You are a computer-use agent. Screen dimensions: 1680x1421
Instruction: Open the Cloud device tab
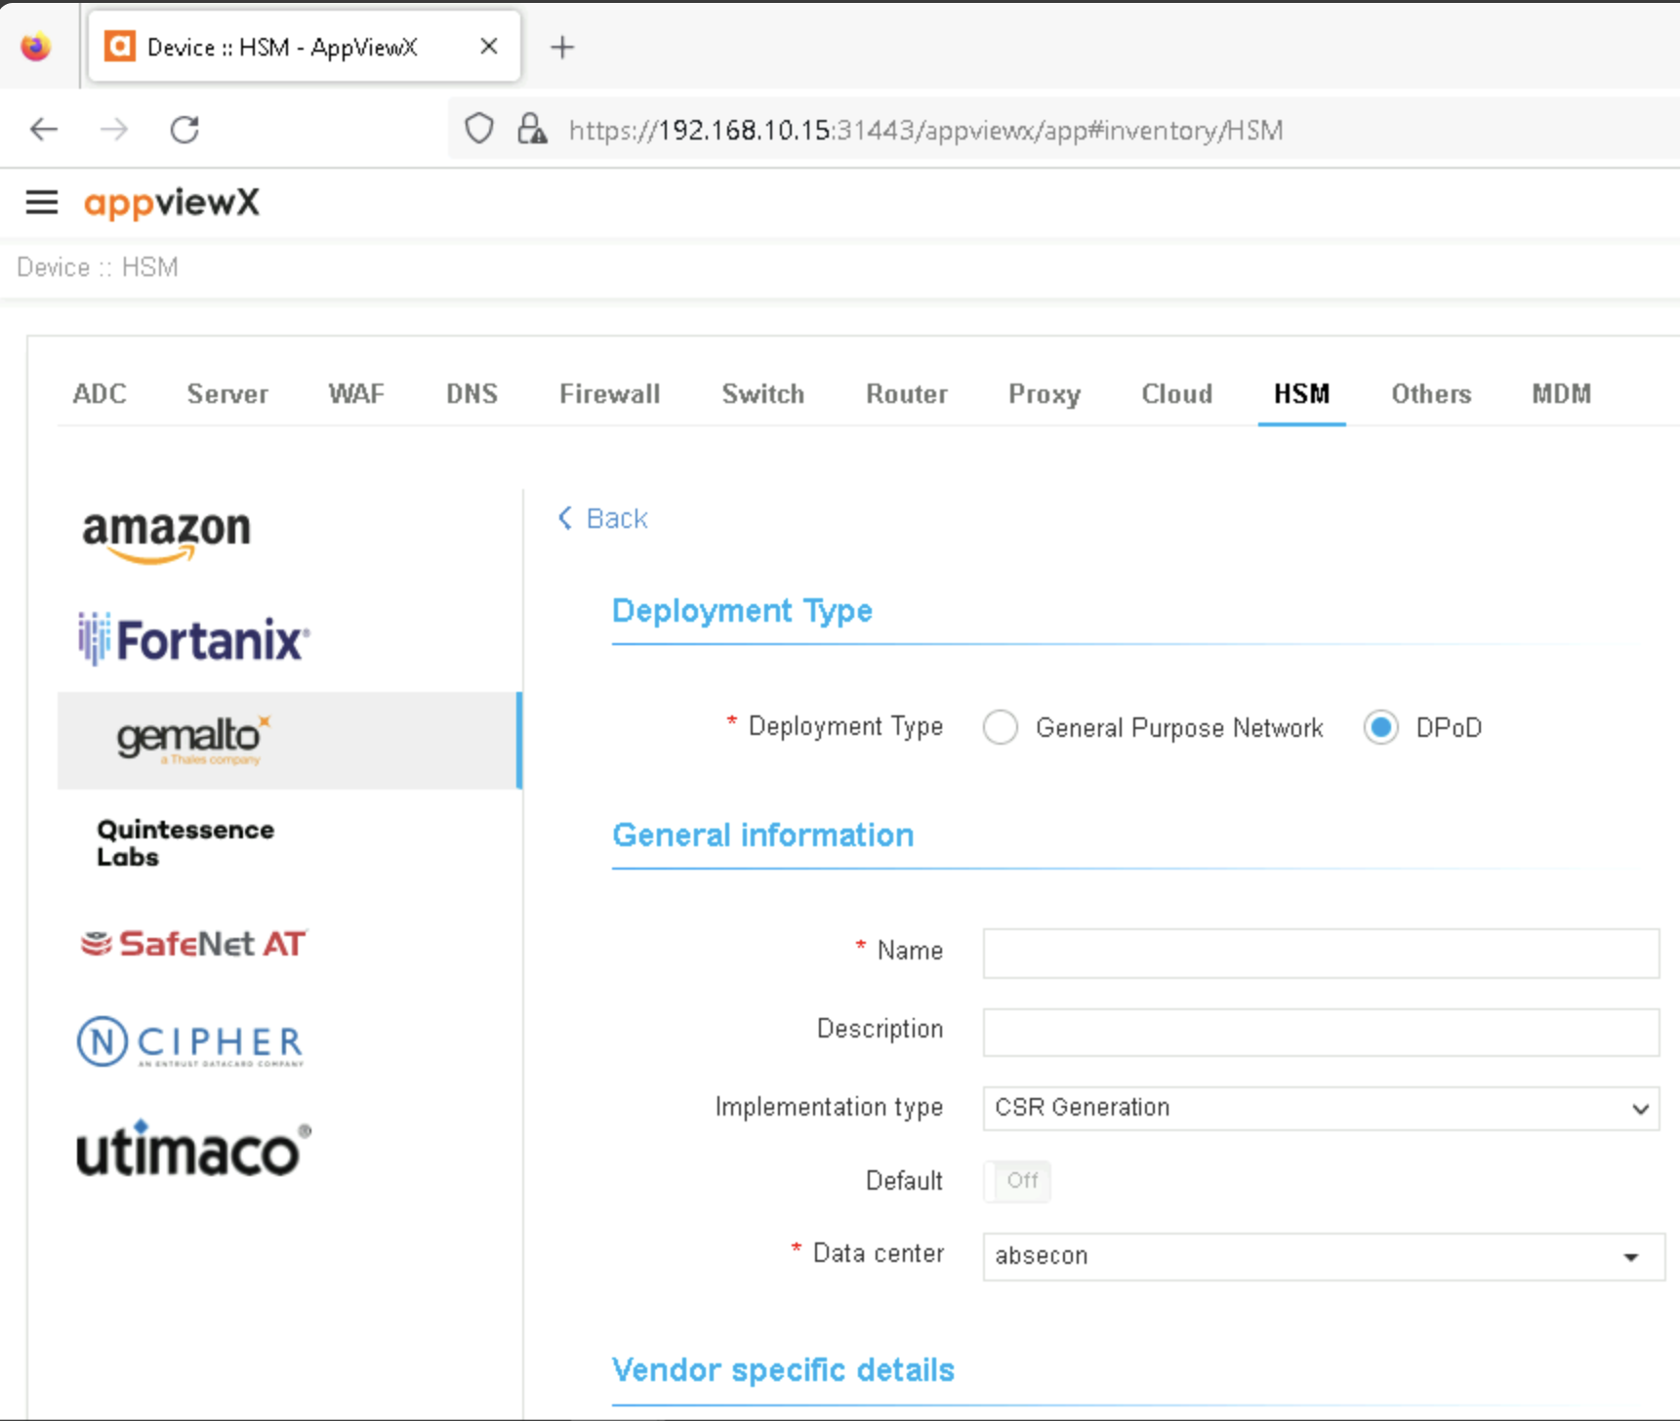click(x=1176, y=394)
